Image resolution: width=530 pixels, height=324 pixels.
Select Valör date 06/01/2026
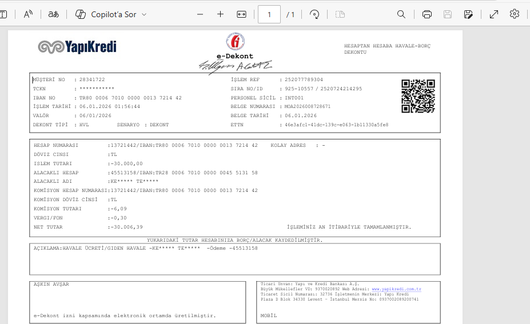tap(95, 115)
